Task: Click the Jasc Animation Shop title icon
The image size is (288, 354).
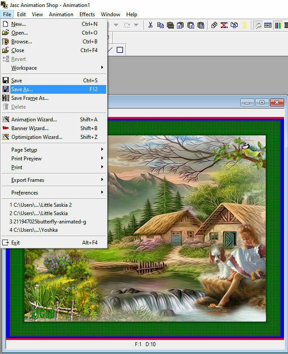Action: tap(4, 4)
